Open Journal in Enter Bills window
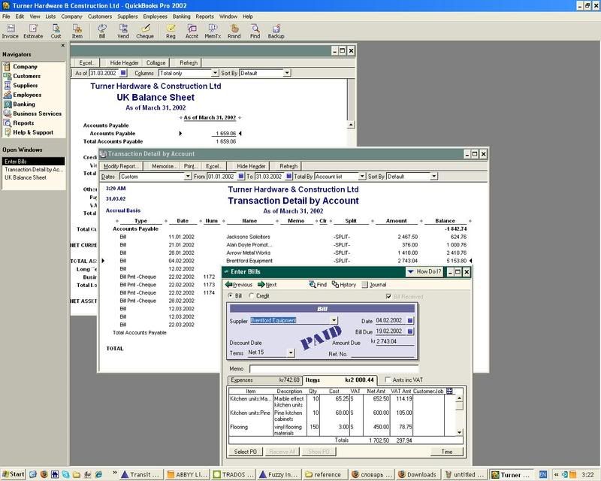Screen dimensions: 601x481 pyautogui.click(x=374, y=285)
